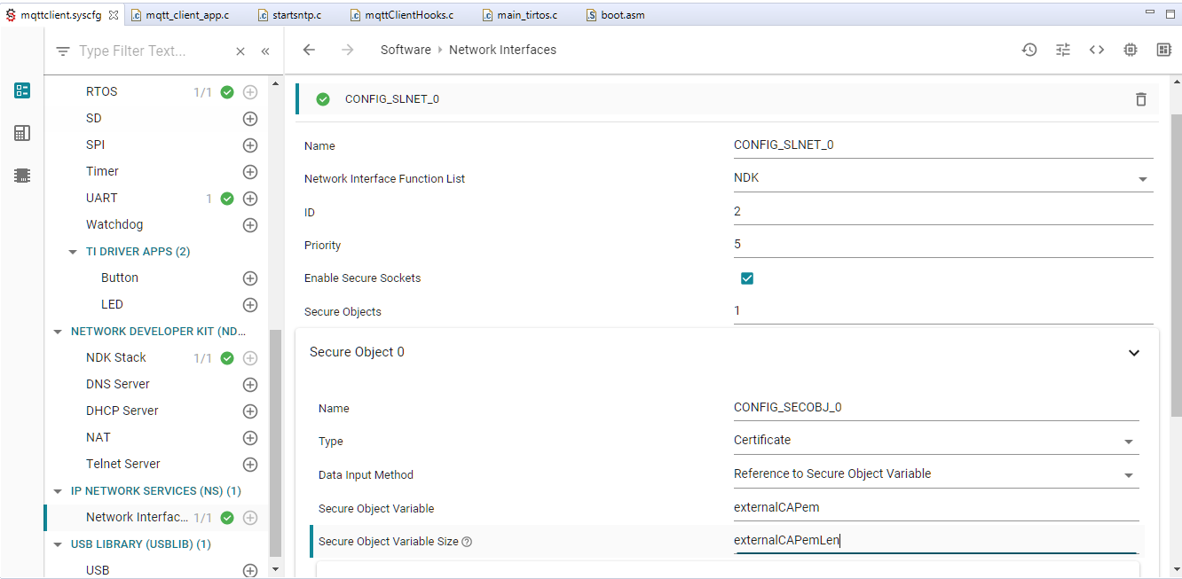Delete CONFIG_SLNET_0 with trash icon
Viewport: 1182px width, 579px height.
[x=1141, y=99]
